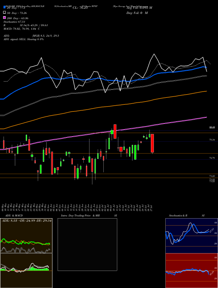The height and width of the screenshot is (288, 218).
Task: Open the empty Intra Day Trading Price panel
Action: pos(87,244)
